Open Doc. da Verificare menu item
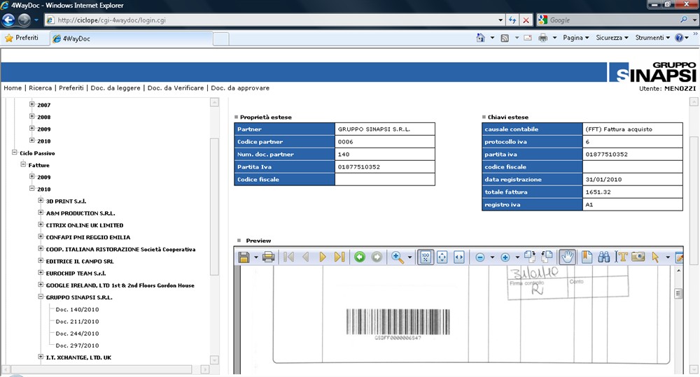 click(176, 88)
